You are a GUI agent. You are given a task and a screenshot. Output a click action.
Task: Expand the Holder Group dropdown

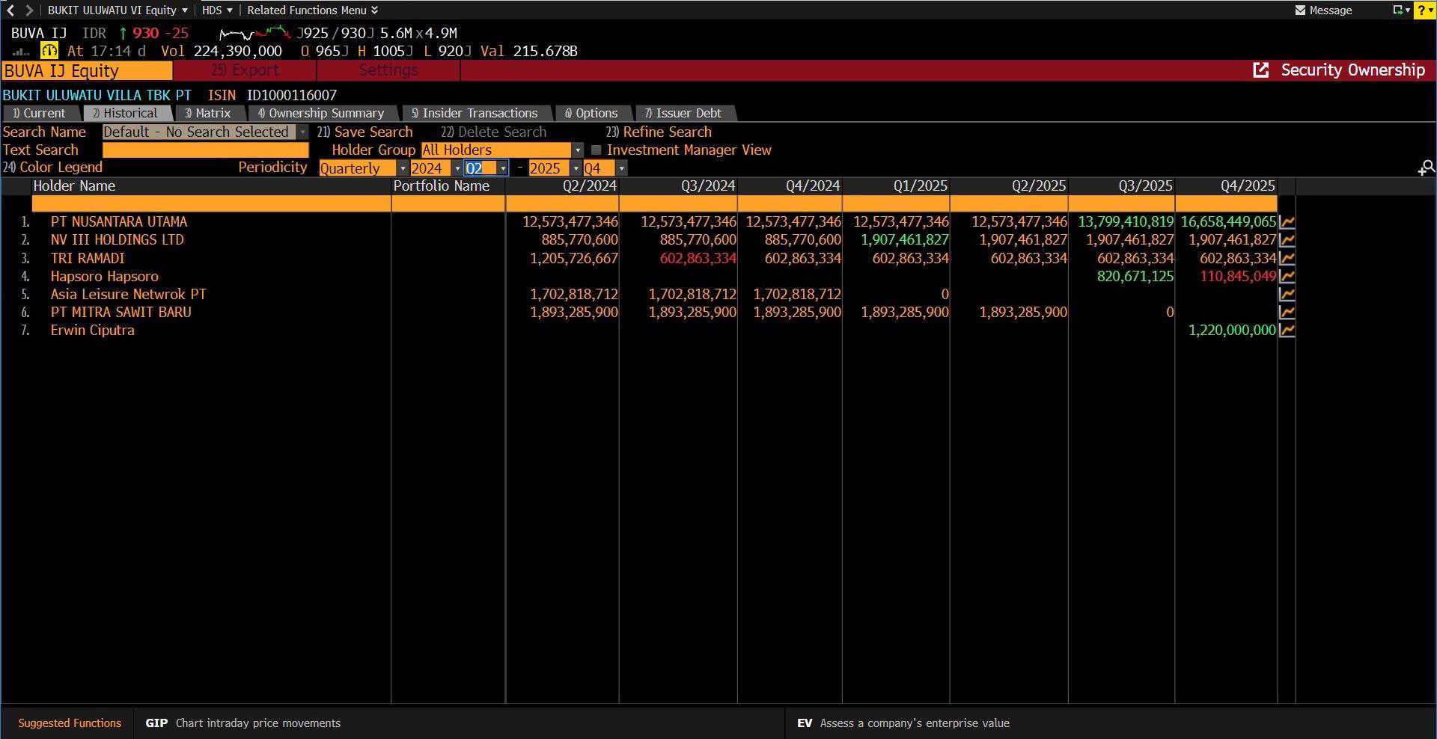click(x=577, y=150)
